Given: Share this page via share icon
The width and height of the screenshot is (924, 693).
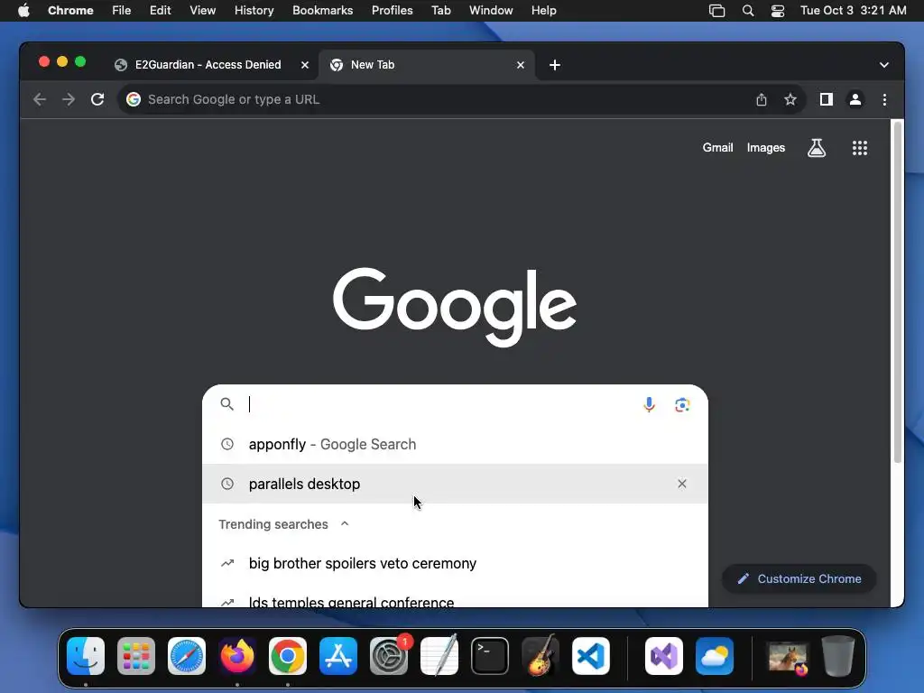Looking at the screenshot, I should click(762, 99).
